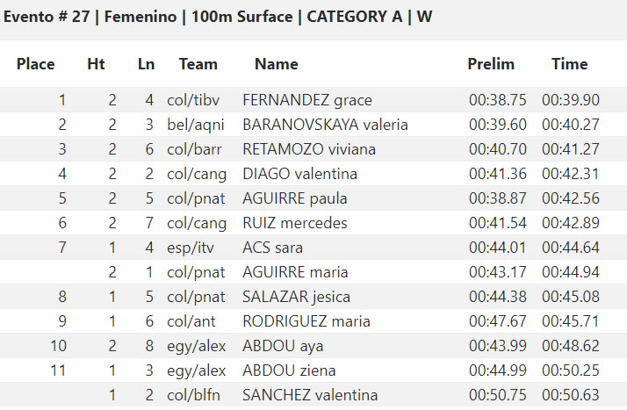Image resolution: width=627 pixels, height=410 pixels.
Task: Select RETAMOZO viviana row name
Action: coord(309,149)
